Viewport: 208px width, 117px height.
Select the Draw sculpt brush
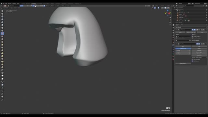pos(2,11)
